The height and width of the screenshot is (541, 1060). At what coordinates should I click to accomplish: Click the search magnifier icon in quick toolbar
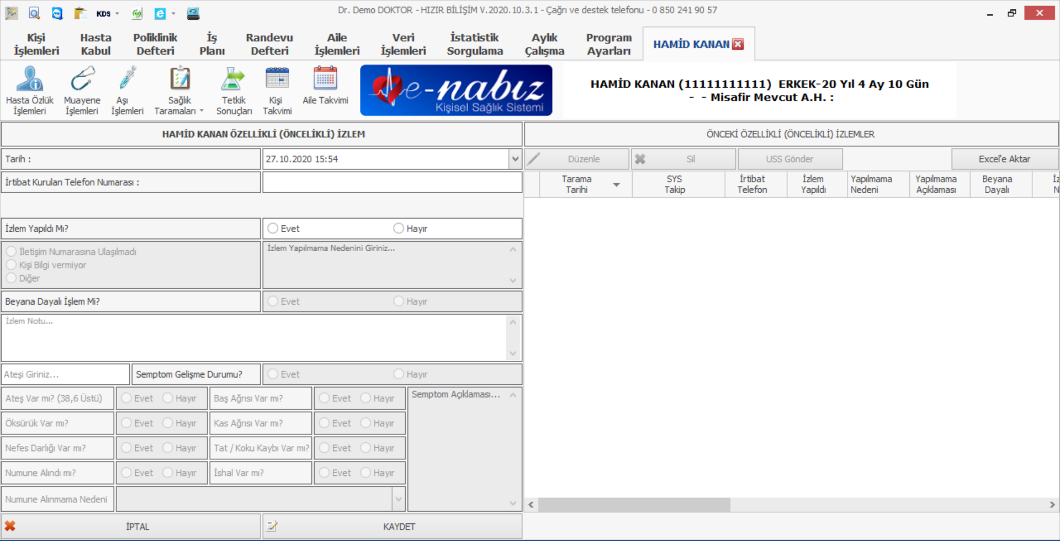pyautogui.click(x=34, y=13)
